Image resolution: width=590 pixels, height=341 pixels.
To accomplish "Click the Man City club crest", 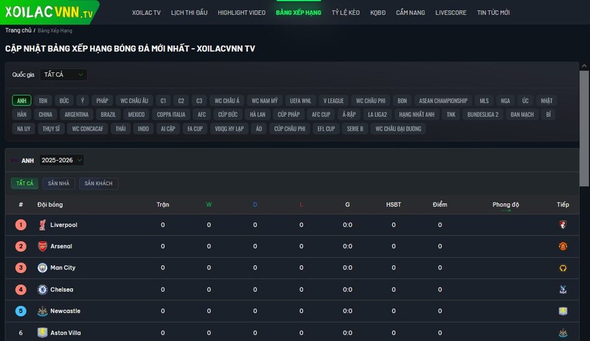I will pyautogui.click(x=43, y=267).
